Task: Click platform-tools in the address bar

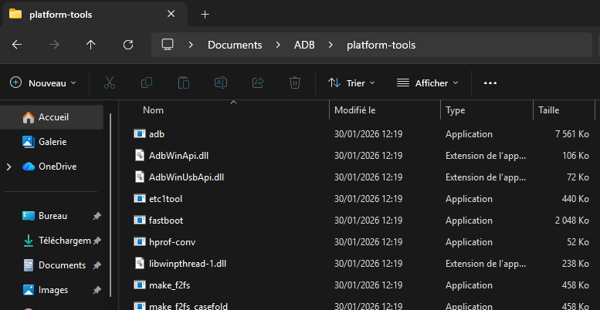Action: click(381, 45)
